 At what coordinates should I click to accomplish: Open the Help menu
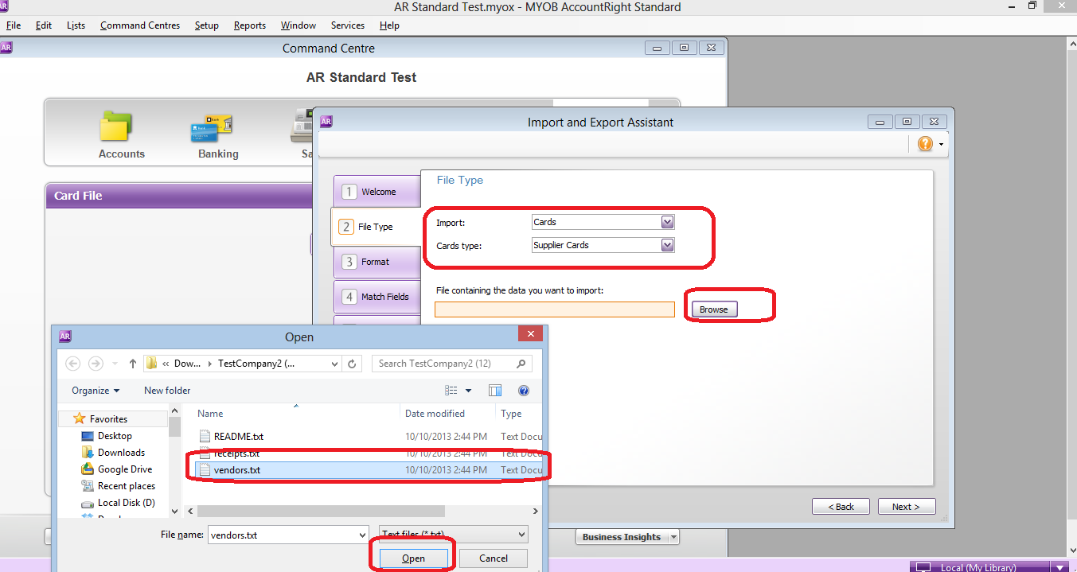click(x=389, y=25)
